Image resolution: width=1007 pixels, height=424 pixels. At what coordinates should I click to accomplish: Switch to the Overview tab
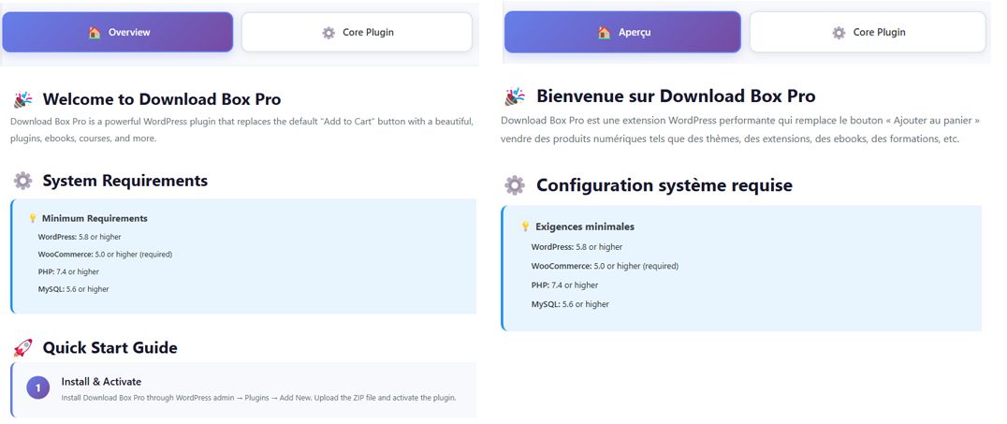coord(118,33)
